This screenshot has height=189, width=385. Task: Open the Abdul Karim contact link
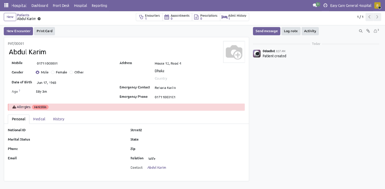pos(157,168)
